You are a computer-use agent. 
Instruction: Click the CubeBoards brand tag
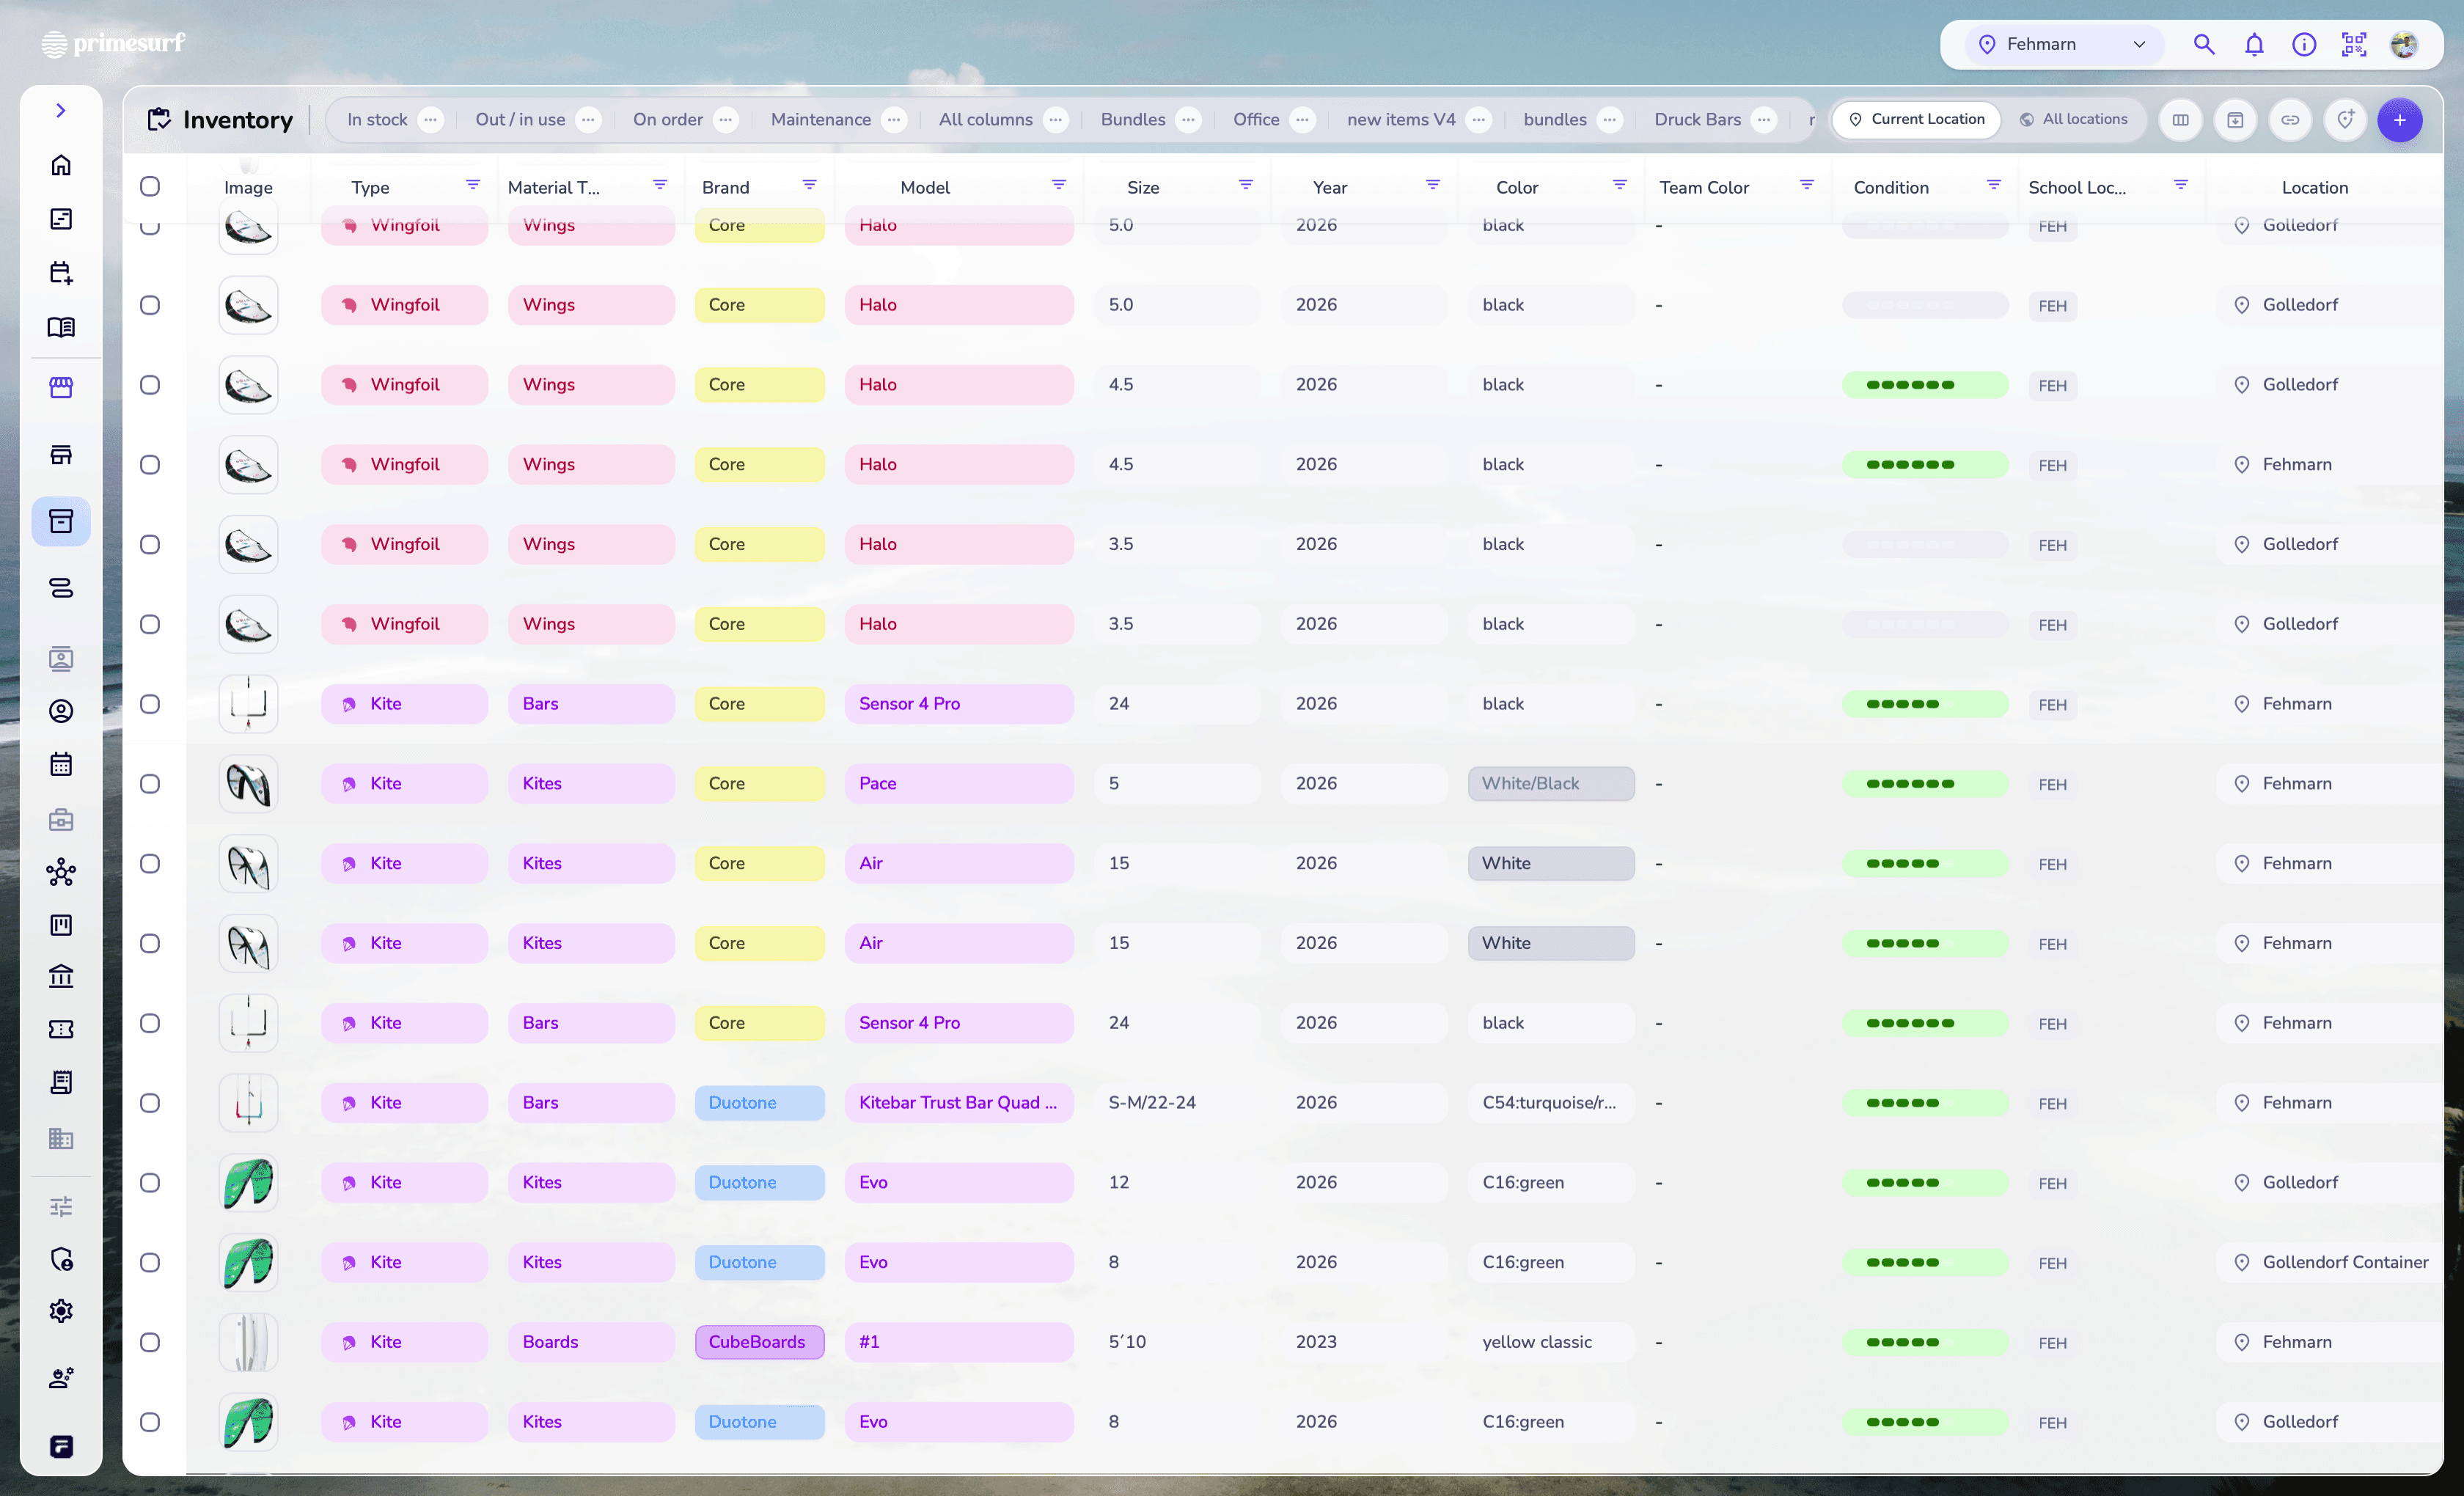759,1342
